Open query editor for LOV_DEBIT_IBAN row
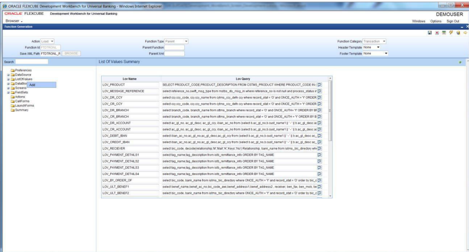Viewport: 469px width, 252px height. pos(319,136)
